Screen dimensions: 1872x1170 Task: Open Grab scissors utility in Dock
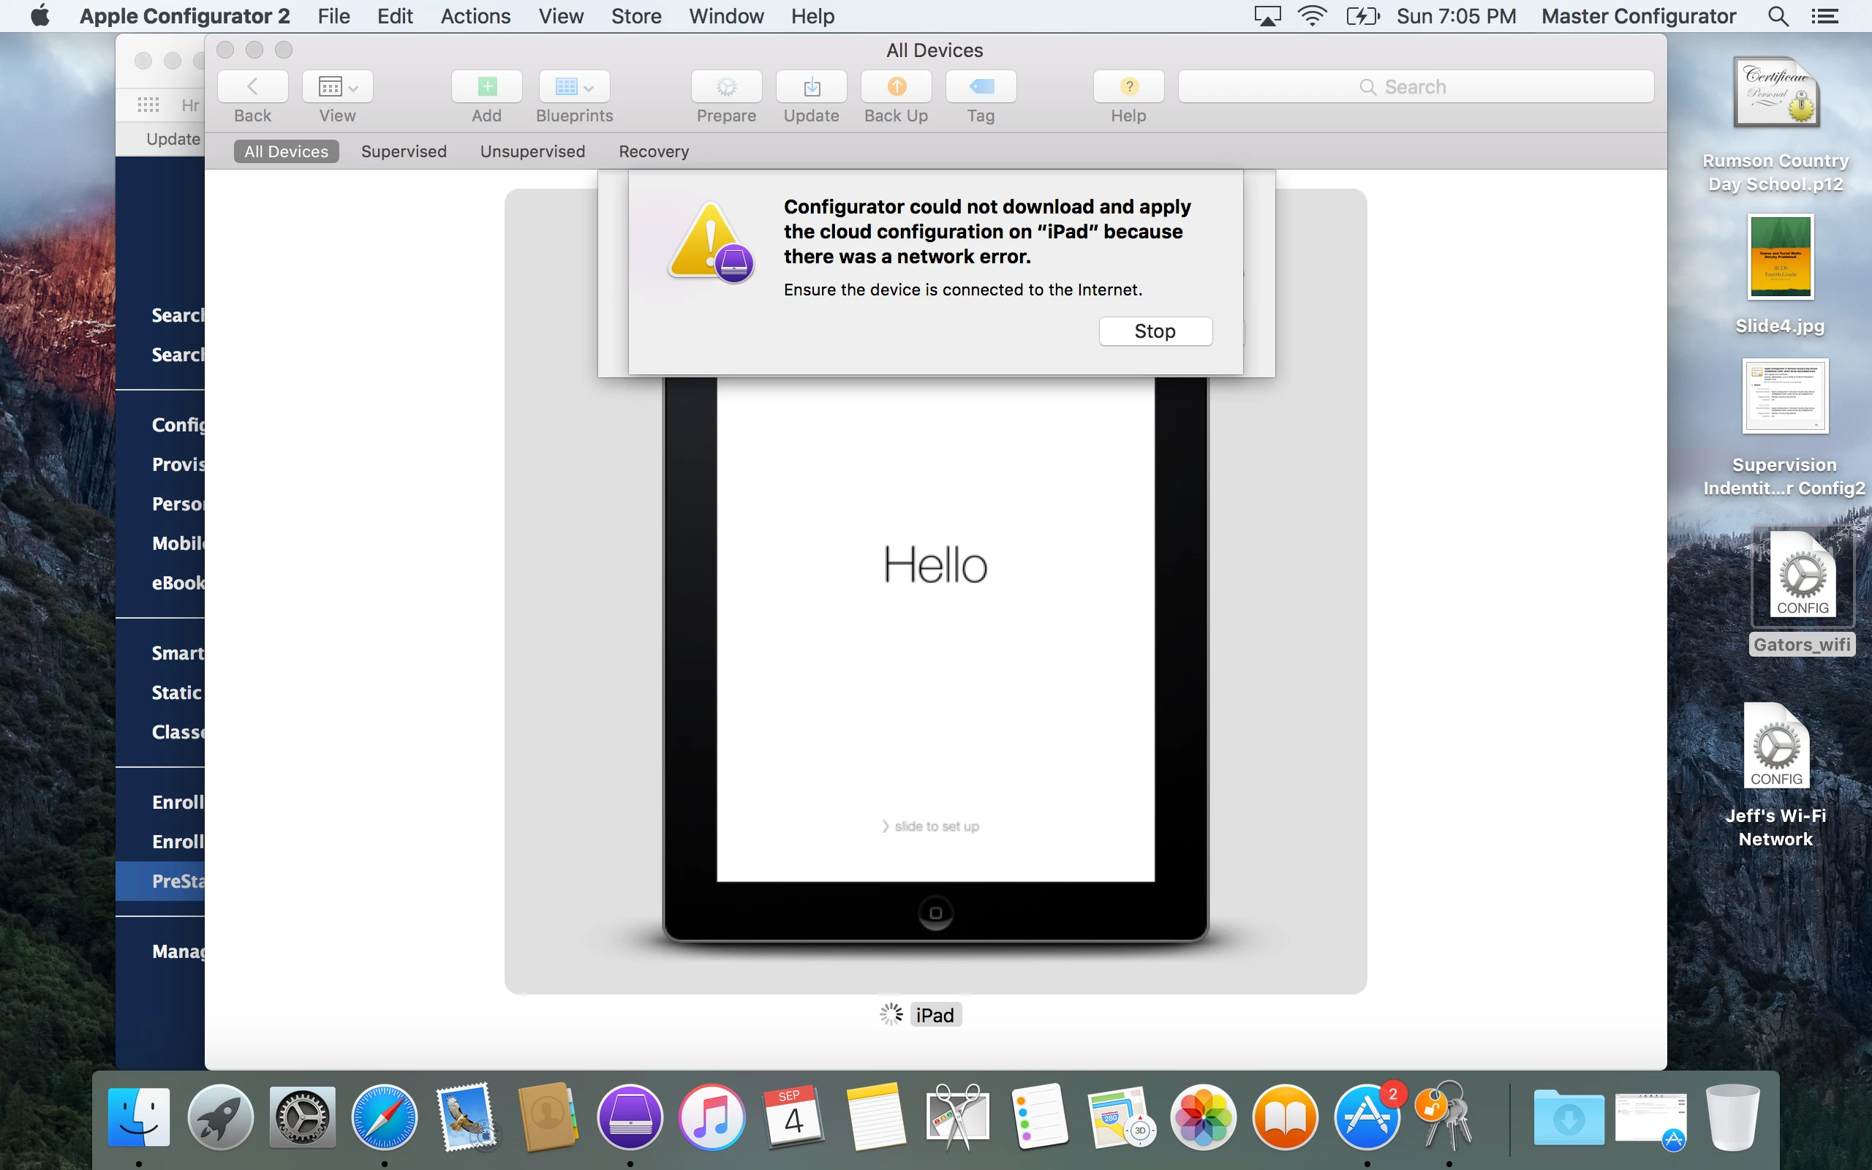pos(958,1117)
